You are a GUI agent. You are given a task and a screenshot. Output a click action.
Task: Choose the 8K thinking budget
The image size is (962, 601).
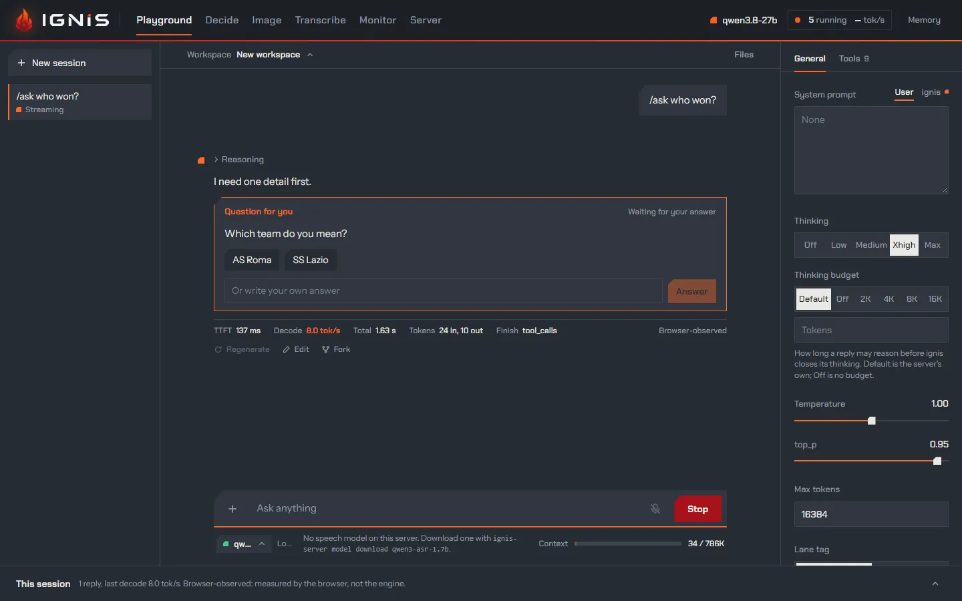coord(911,299)
